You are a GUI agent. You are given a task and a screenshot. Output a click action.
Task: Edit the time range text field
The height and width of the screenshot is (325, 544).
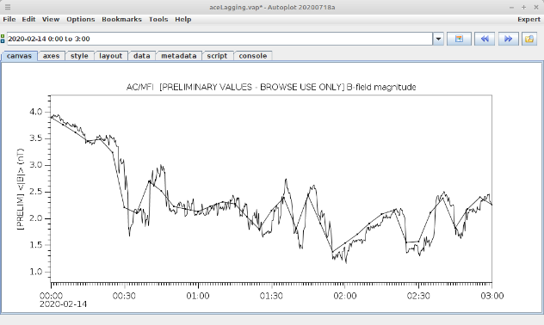[219, 39]
